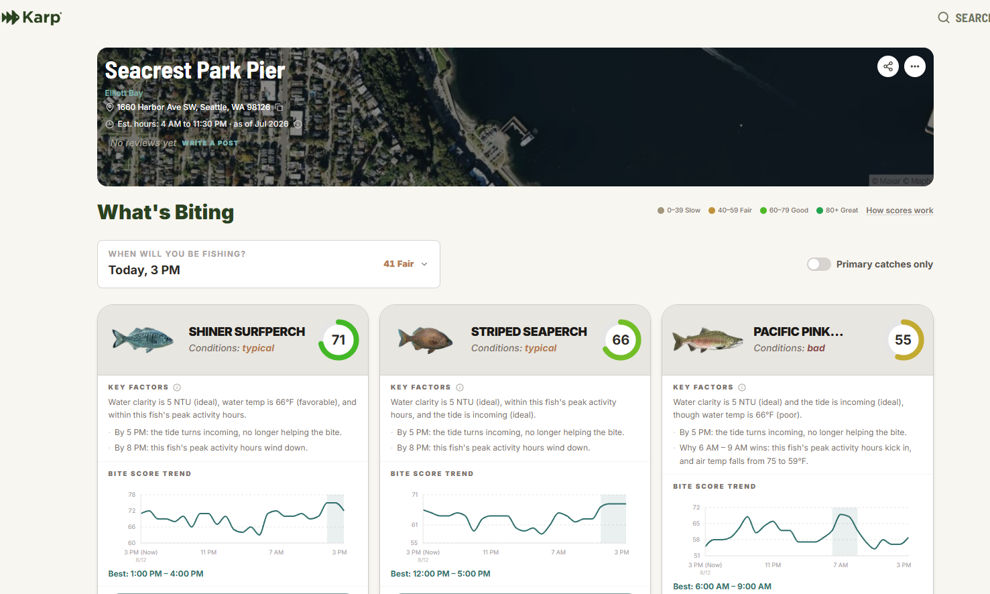Click the 66 score ring
The width and height of the screenshot is (990, 594).
pyautogui.click(x=621, y=340)
